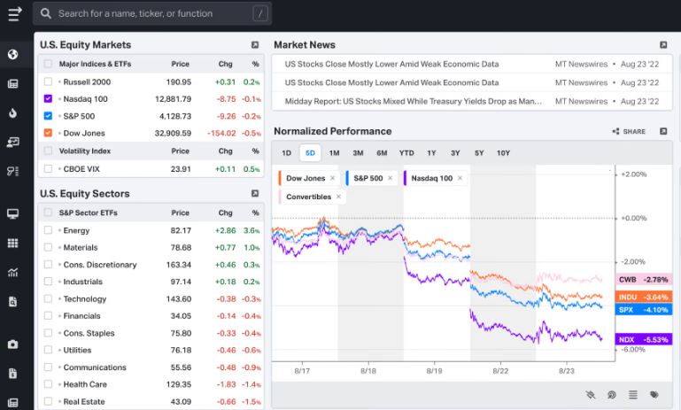Select the 3Y time range
The height and width of the screenshot is (410, 681).
[455, 153]
